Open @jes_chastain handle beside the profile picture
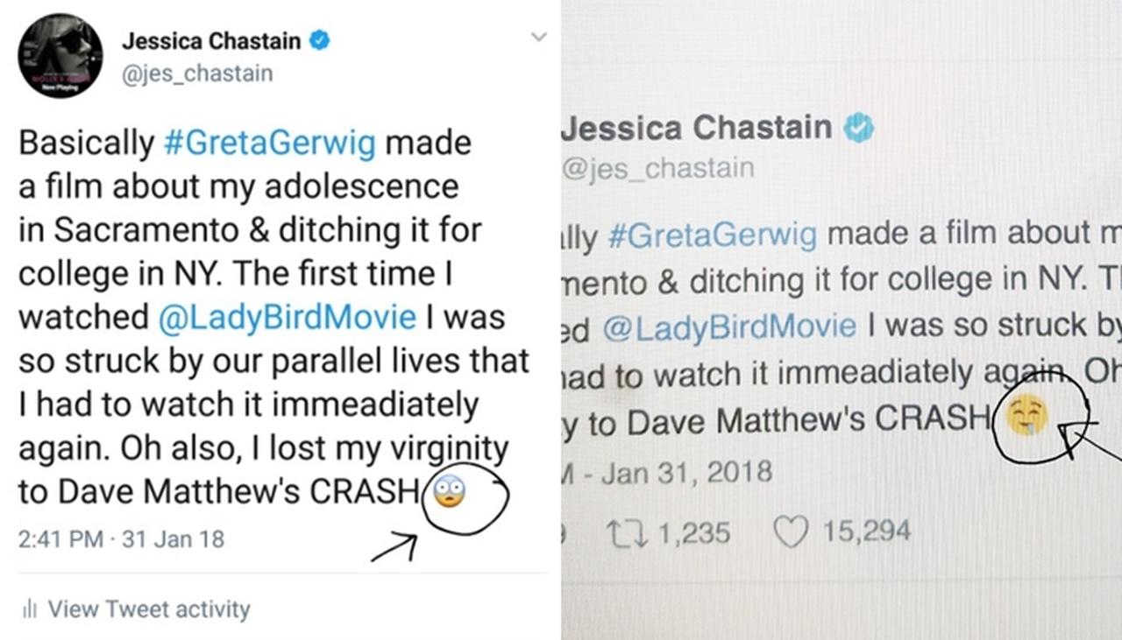The image size is (1122, 640). (197, 74)
